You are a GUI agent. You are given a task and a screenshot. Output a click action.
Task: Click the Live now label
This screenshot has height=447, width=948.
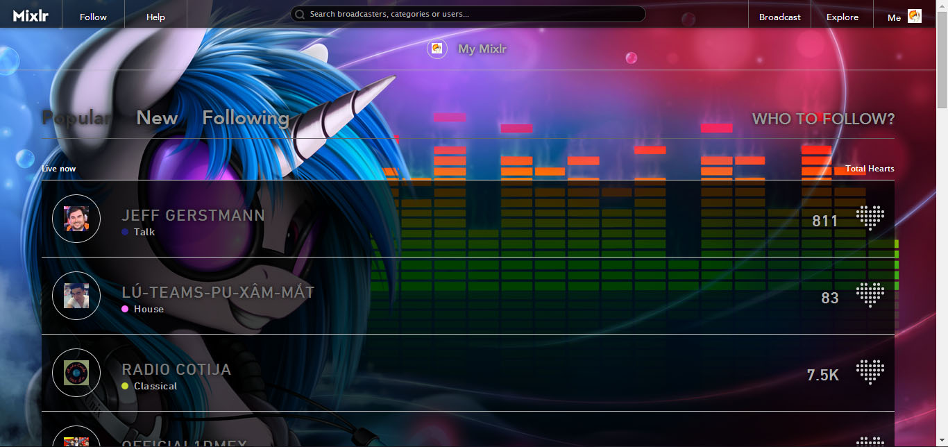pos(59,169)
